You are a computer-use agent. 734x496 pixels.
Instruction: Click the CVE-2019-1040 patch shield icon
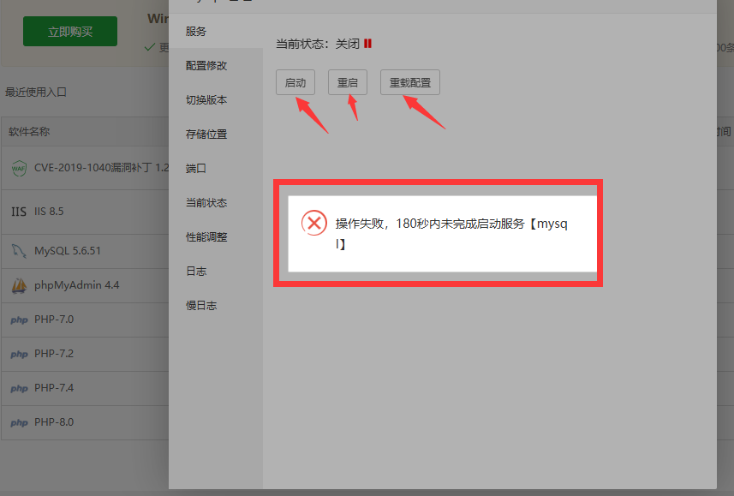19,168
